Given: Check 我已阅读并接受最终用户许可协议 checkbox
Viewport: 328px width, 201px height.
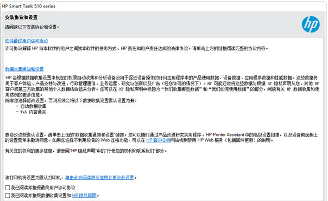Looking at the screenshot, I should 8,187.
